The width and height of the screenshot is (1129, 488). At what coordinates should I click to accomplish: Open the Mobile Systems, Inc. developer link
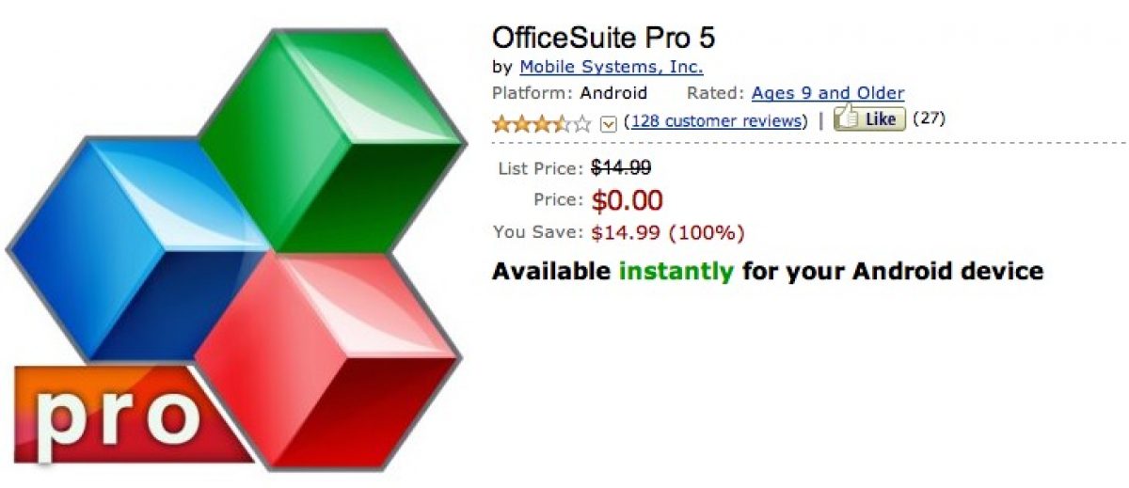pos(612,67)
